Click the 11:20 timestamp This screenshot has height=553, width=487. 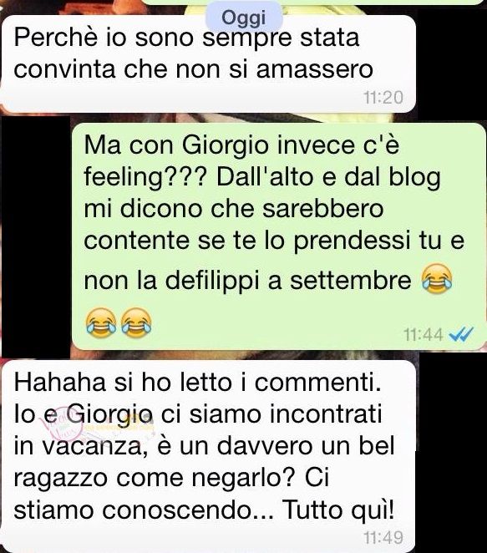pyautogui.click(x=383, y=98)
